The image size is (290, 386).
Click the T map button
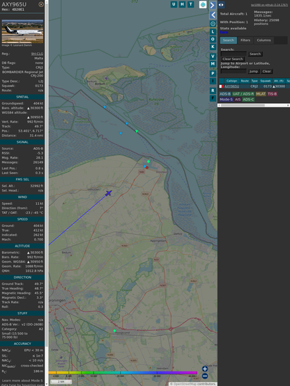[190, 4]
